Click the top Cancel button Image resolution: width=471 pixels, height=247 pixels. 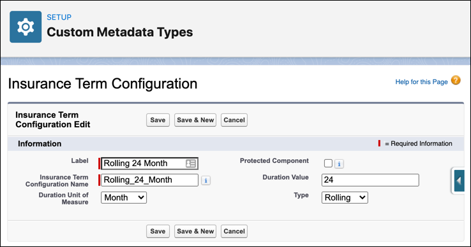pyautogui.click(x=234, y=120)
